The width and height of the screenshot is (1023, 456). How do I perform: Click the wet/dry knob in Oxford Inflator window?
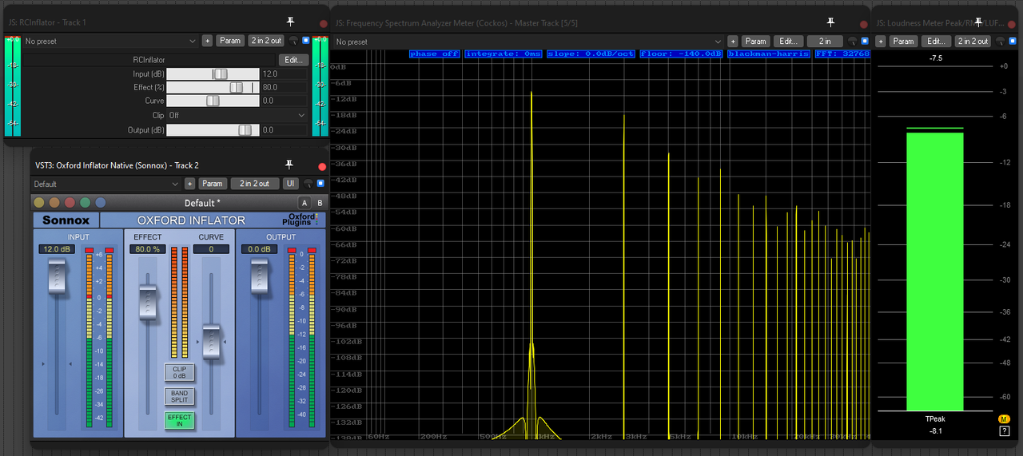308,184
